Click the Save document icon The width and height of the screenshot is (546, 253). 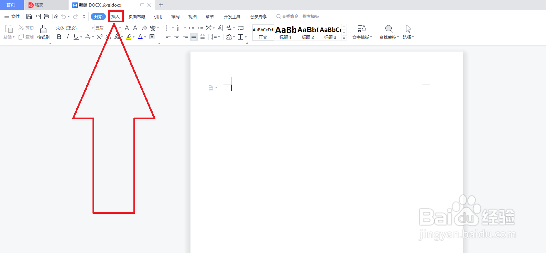(x=29, y=16)
